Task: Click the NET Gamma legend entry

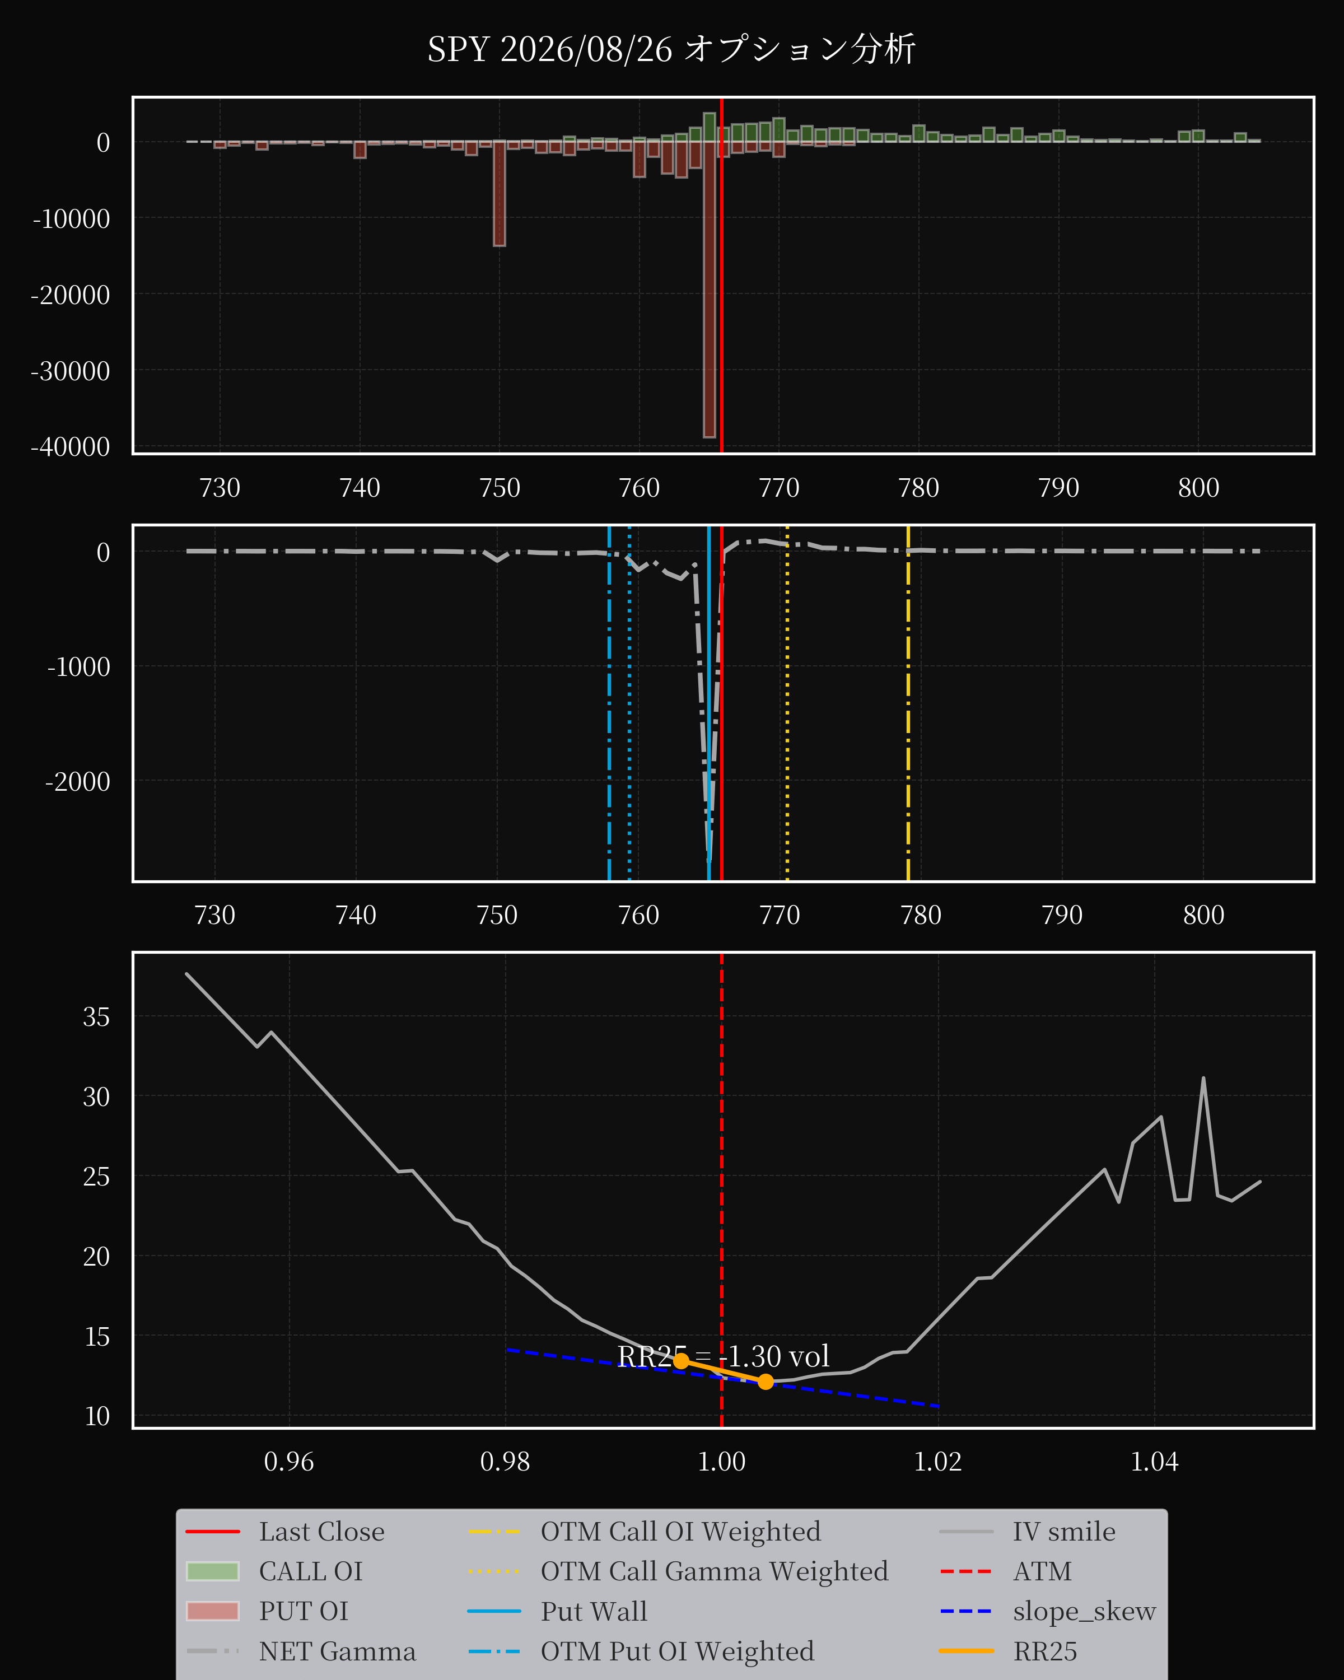Action: [x=301, y=1651]
